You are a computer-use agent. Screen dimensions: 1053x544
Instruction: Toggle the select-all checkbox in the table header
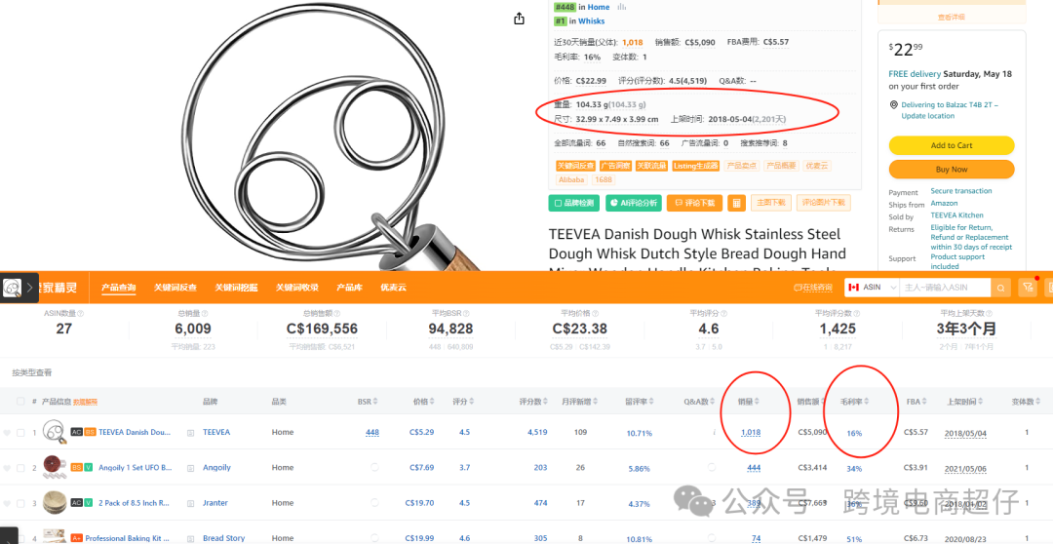click(20, 402)
